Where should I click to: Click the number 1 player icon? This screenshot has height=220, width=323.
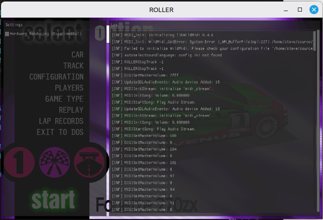tap(19, 163)
